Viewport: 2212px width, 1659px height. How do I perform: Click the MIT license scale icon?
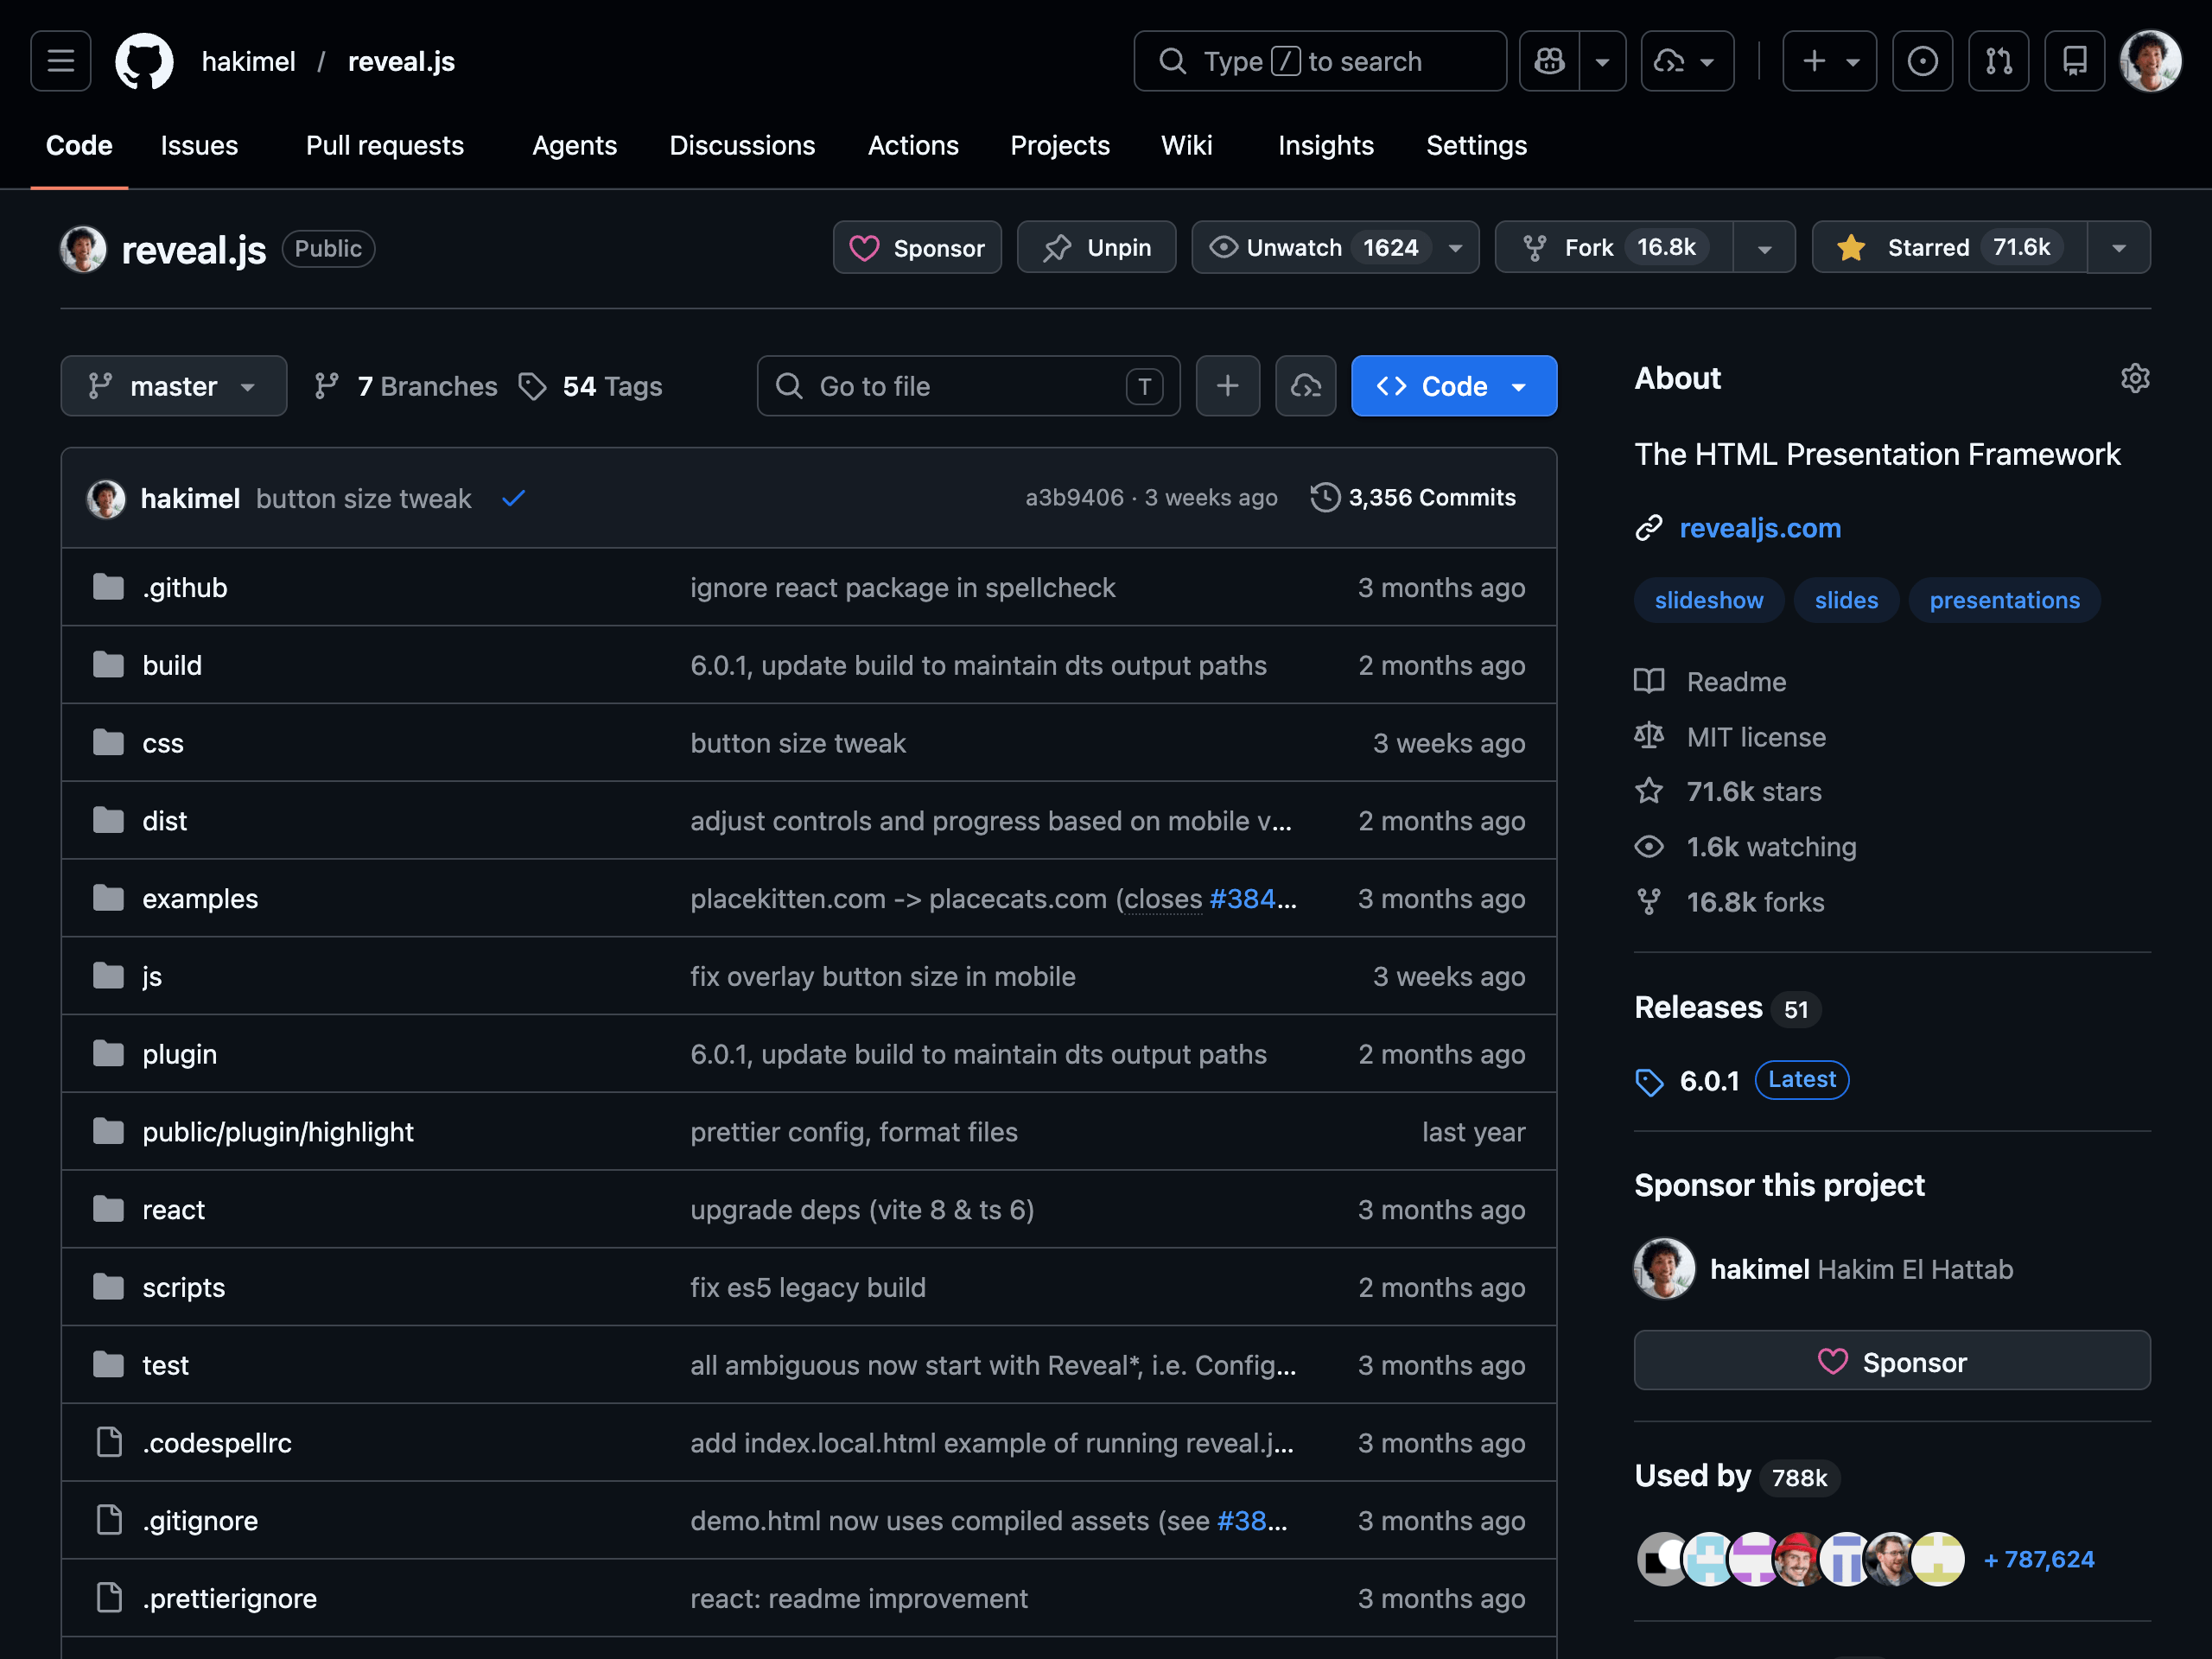[1649, 736]
